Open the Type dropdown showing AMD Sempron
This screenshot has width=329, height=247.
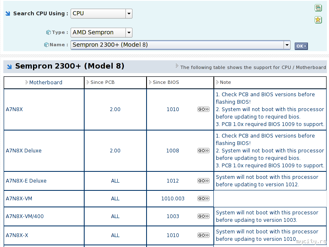point(102,33)
